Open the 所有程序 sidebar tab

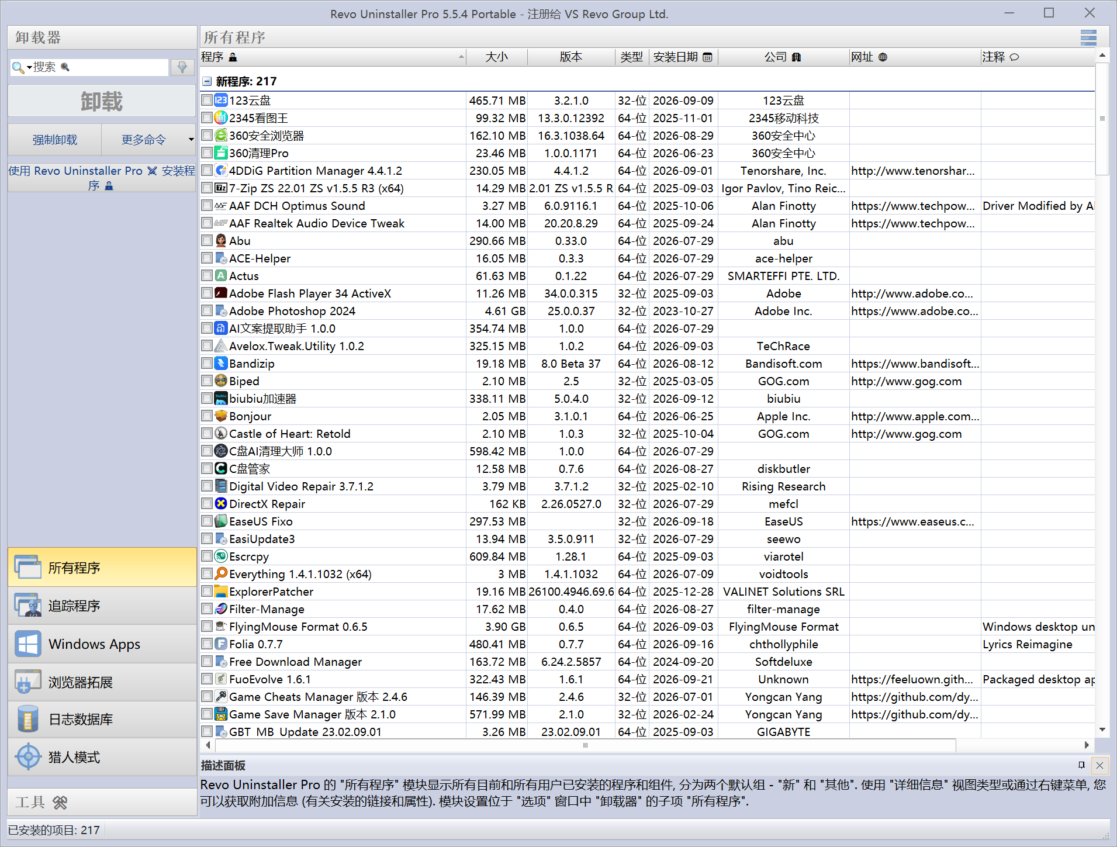pos(102,568)
